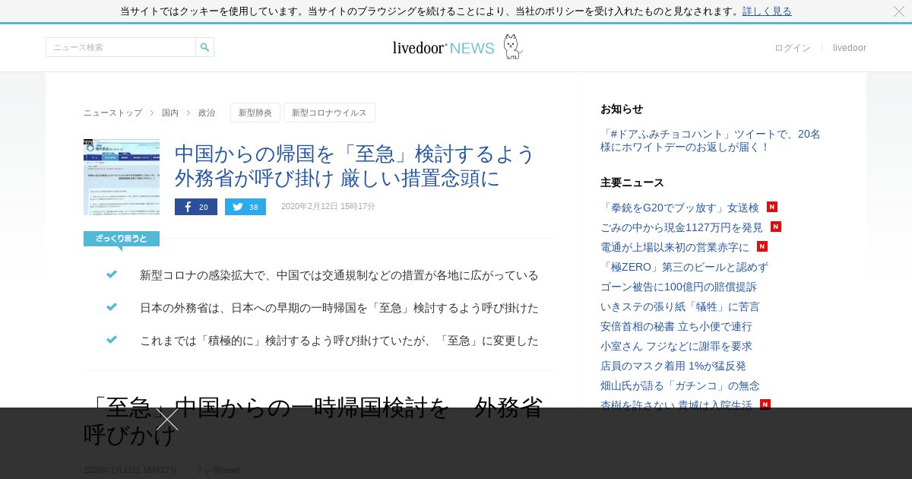Click summary line これまでは「積極的に」
The width and height of the screenshot is (912, 479).
pos(339,341)
